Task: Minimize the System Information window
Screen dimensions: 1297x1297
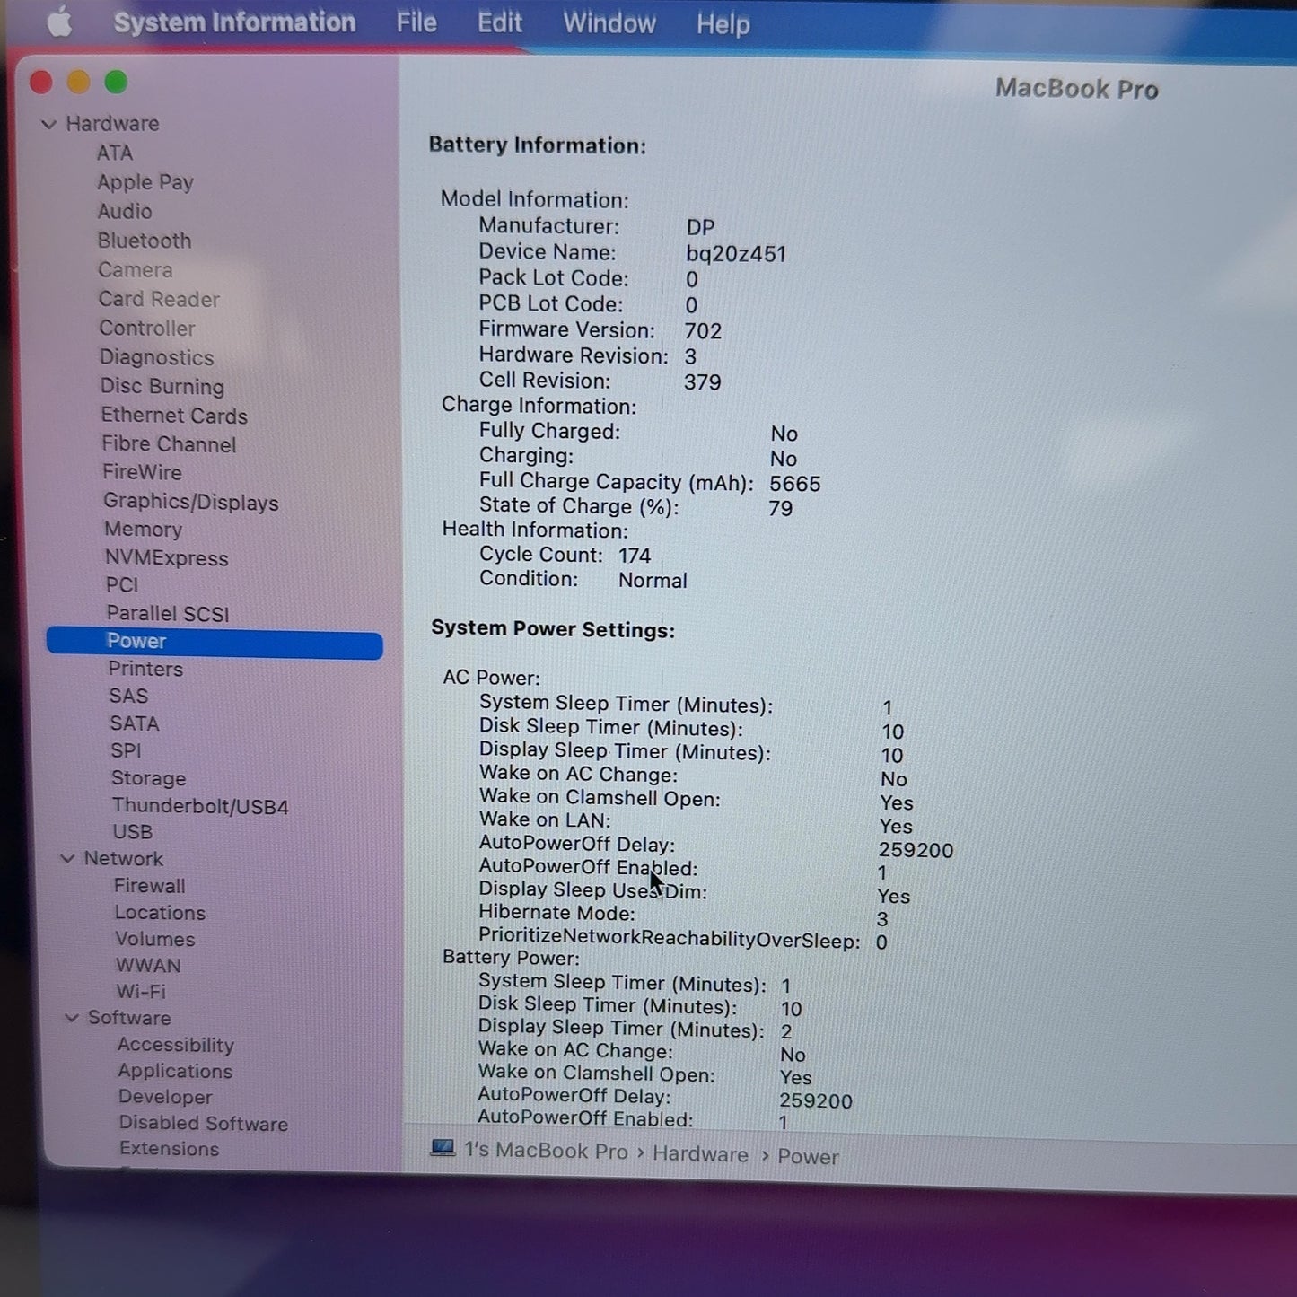Action: coord(78,82)
